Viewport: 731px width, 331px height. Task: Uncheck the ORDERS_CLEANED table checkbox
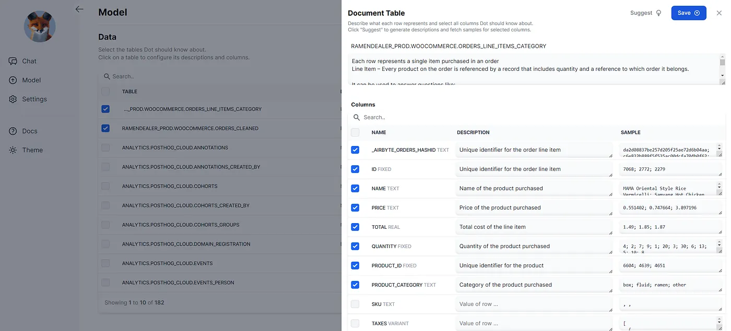[x=105, y=128]
